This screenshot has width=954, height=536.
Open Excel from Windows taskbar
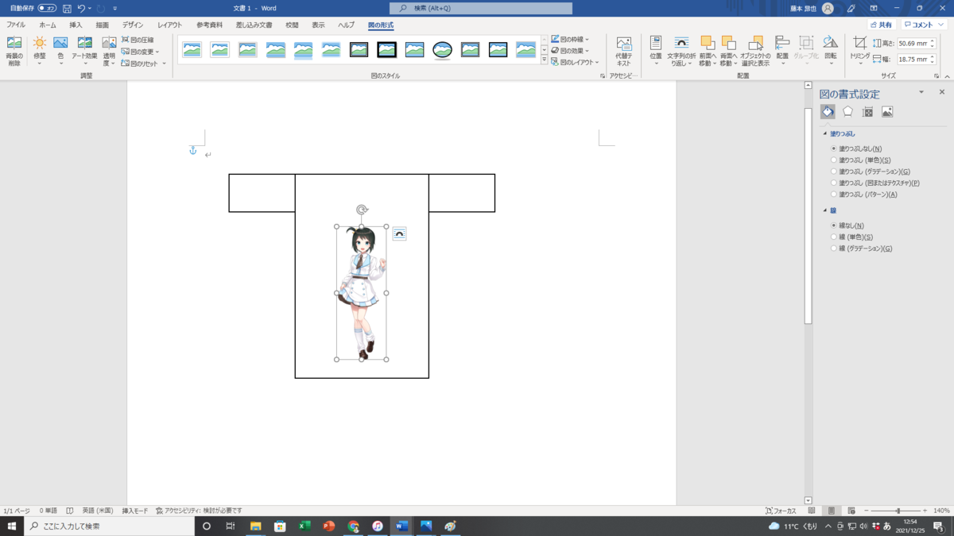[x=304, y=526]
